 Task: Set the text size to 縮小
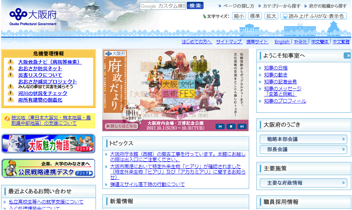(x=239, y=16)
